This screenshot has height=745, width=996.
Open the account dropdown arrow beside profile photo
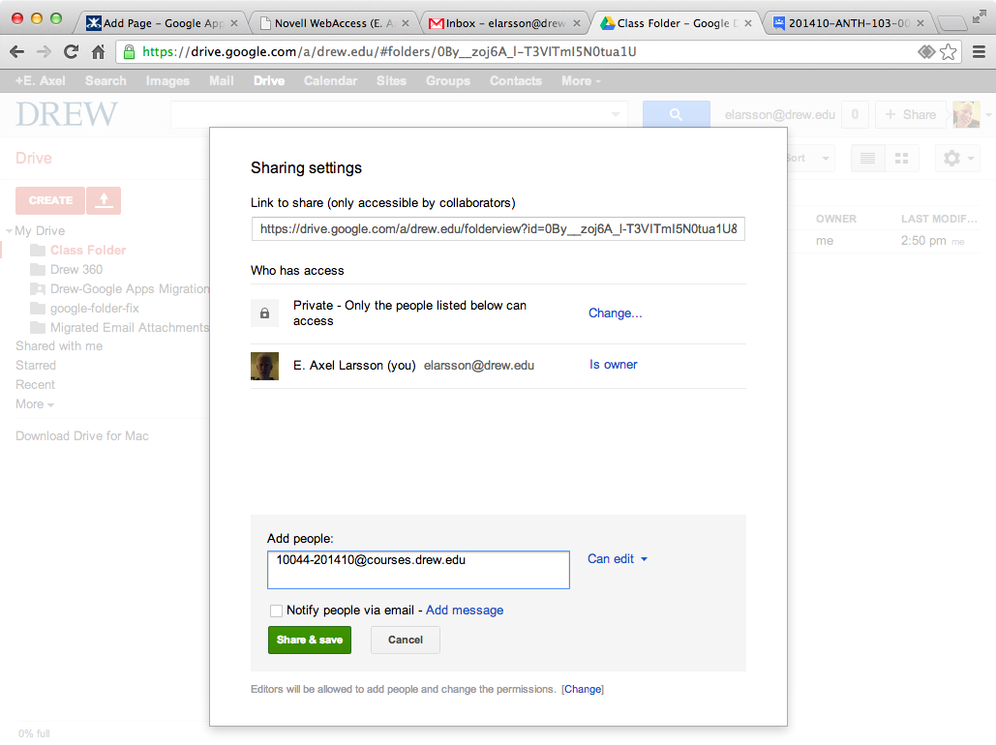988,115
